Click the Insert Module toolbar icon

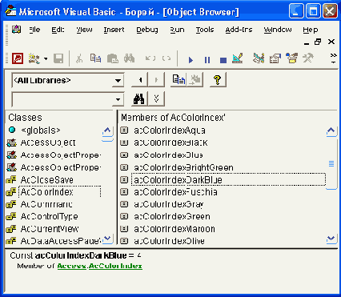34,58
